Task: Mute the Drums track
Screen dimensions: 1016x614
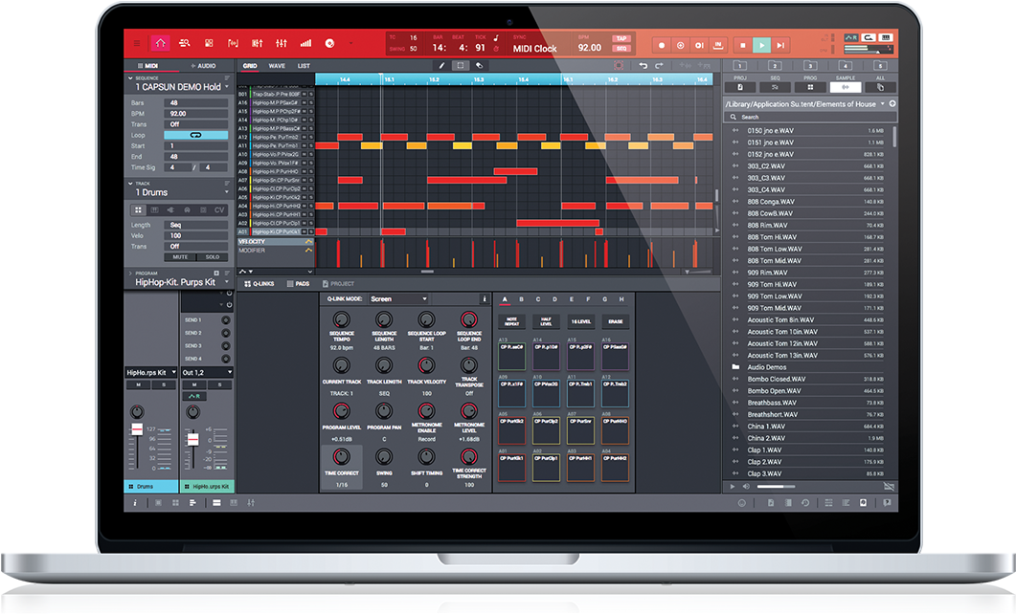Action: [x=180, y=257]
